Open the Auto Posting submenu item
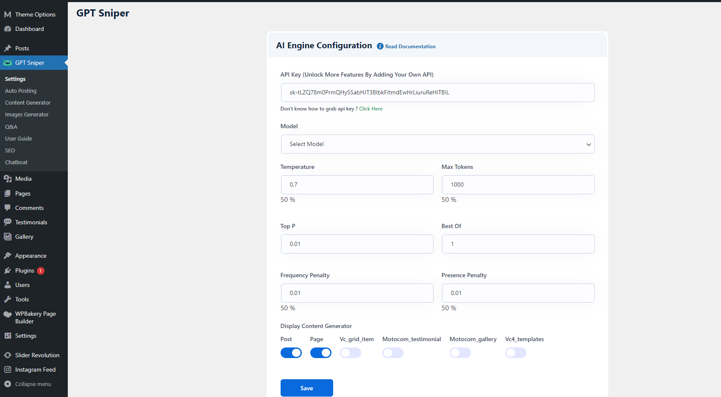 21,91
